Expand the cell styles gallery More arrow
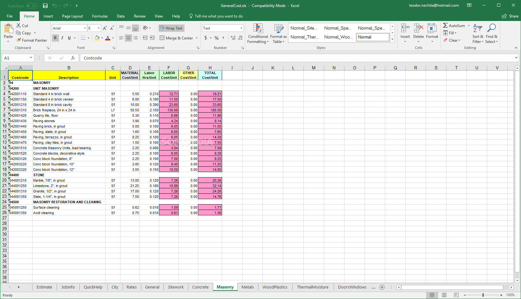Image resolution: width=521 pixels, height=299 pixels. coord(393,39)
